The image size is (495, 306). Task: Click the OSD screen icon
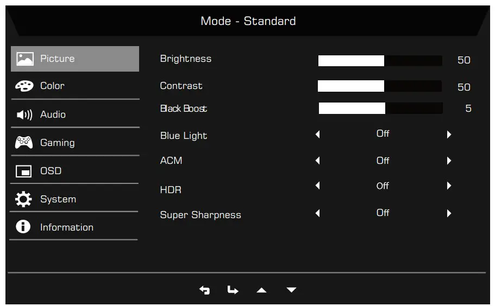click(23, 171)
